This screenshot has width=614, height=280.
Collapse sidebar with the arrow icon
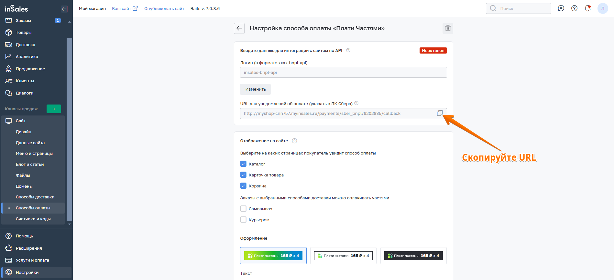click(x=64, y=9)
